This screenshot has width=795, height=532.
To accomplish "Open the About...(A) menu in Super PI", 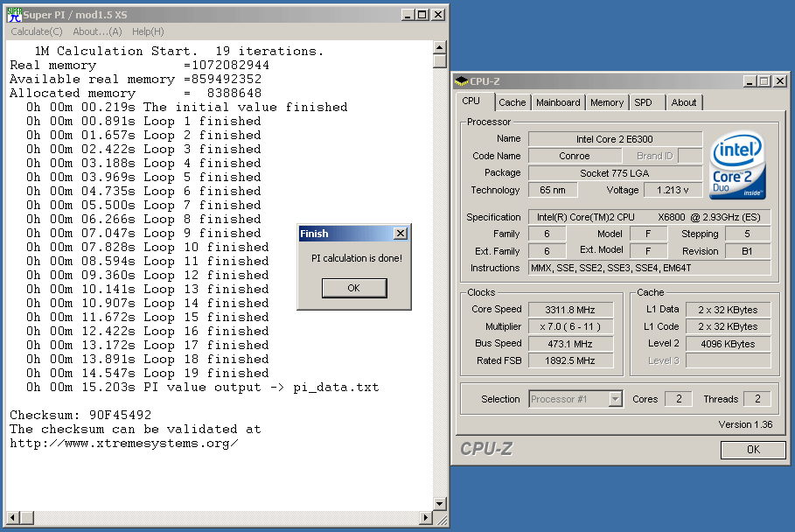I will click(97, 31).
